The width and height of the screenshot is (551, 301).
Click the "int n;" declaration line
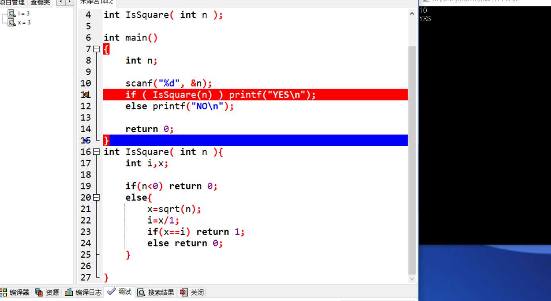coord(141,61)
